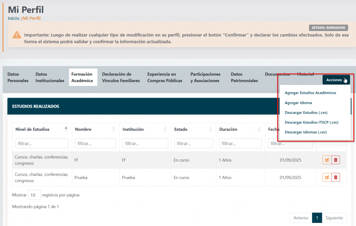This screenshot has width=356, height=226.
Task: Follow the Inicio breadcrumb link
Action: point(14,18)
